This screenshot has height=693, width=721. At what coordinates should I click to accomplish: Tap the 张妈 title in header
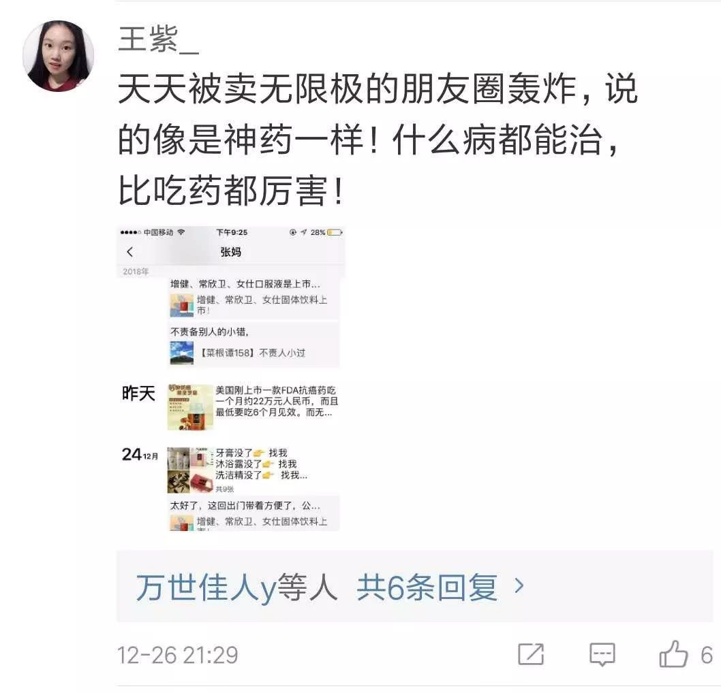pos(230,252)
